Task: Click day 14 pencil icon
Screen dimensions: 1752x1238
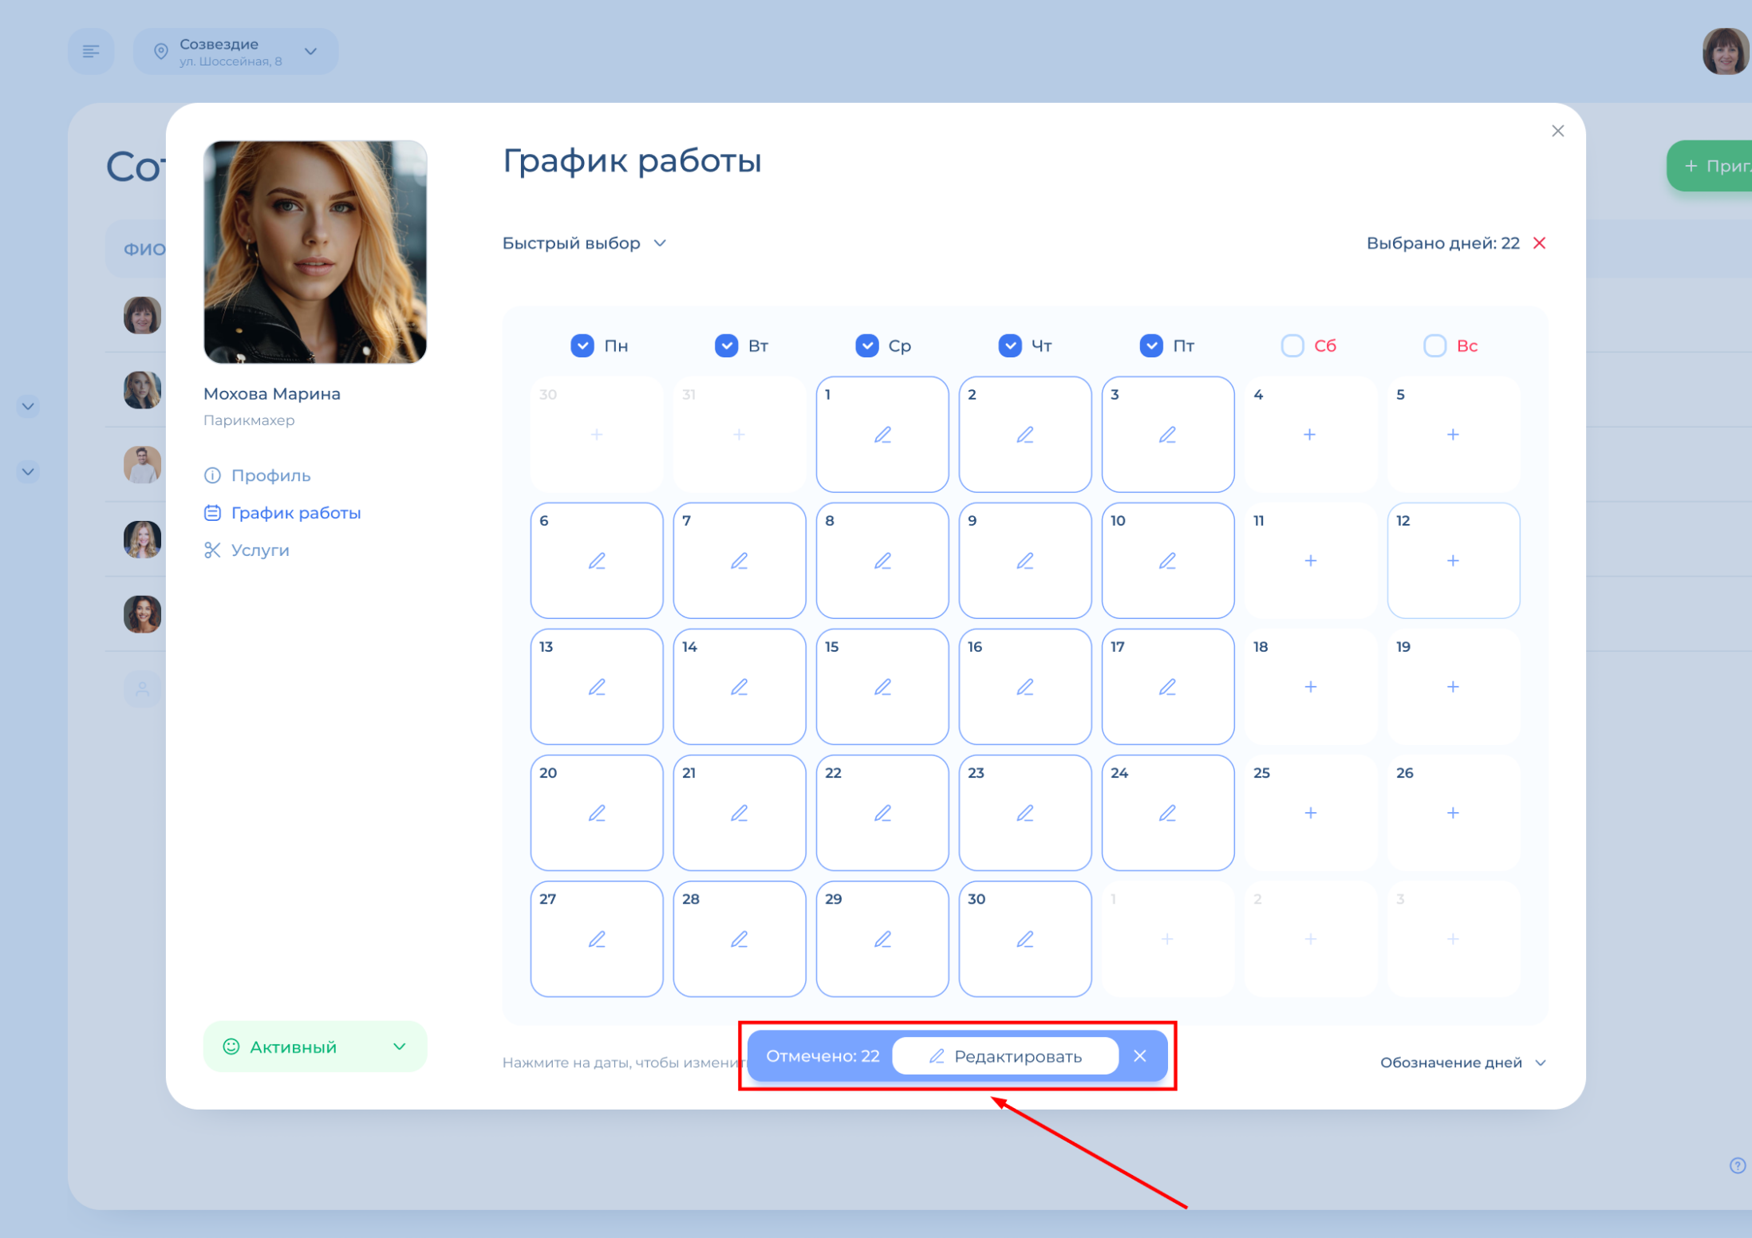Action: click(x=740, y=687)
